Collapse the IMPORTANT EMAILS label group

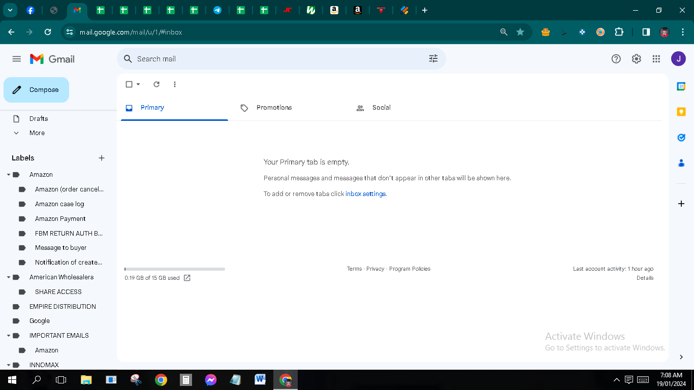[9, 336]
